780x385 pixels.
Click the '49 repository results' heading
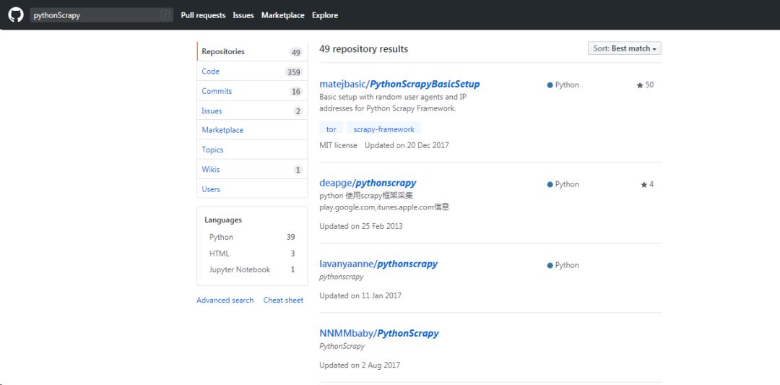[363, 48]
